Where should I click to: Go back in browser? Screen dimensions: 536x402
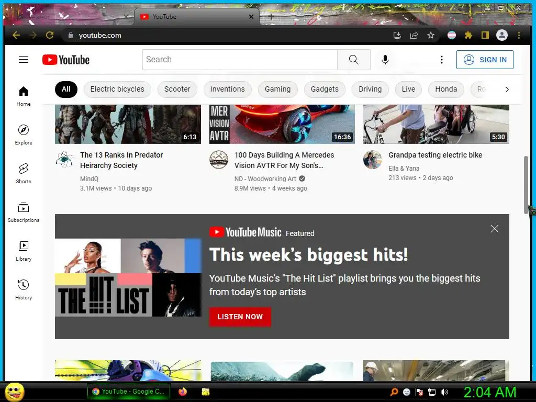(x=16, y=35)
